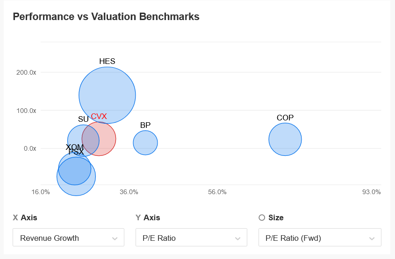Click the HES label text
This screenshot has height=259, width=395.
tap(108, 61)
